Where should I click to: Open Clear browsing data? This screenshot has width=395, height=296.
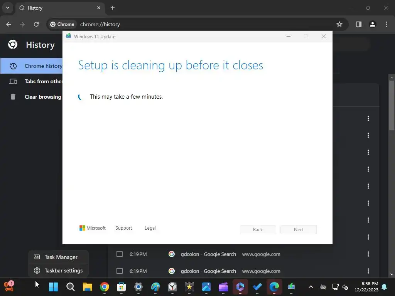click(32, 97)
